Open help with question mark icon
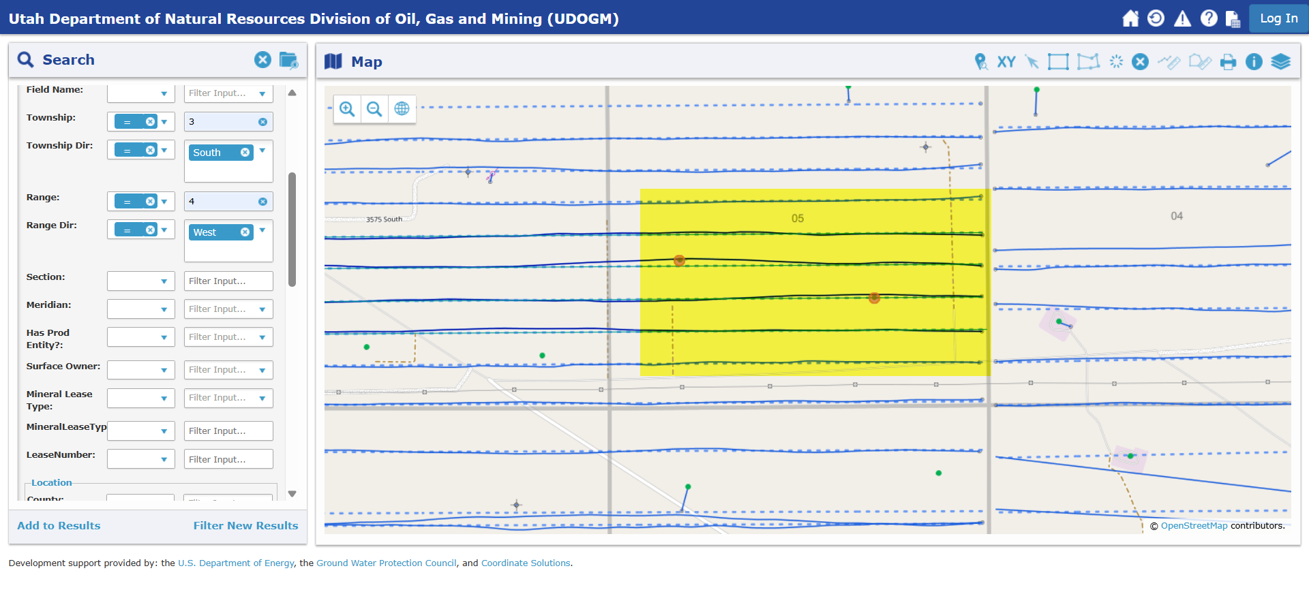Image resolution: width=1309 pixels, height=592 pixels. click(1209, 18)
